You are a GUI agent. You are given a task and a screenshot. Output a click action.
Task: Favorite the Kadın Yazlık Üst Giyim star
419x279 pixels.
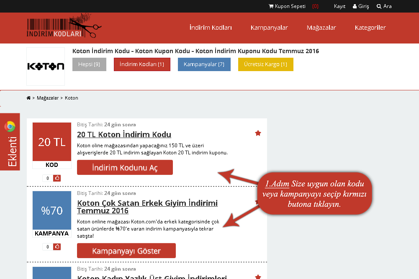(x=258, y=276)
